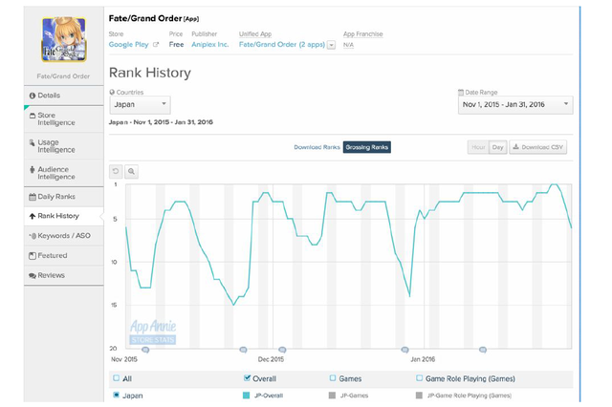Click the Daily Ranks calendar icon

coord(33,197)
